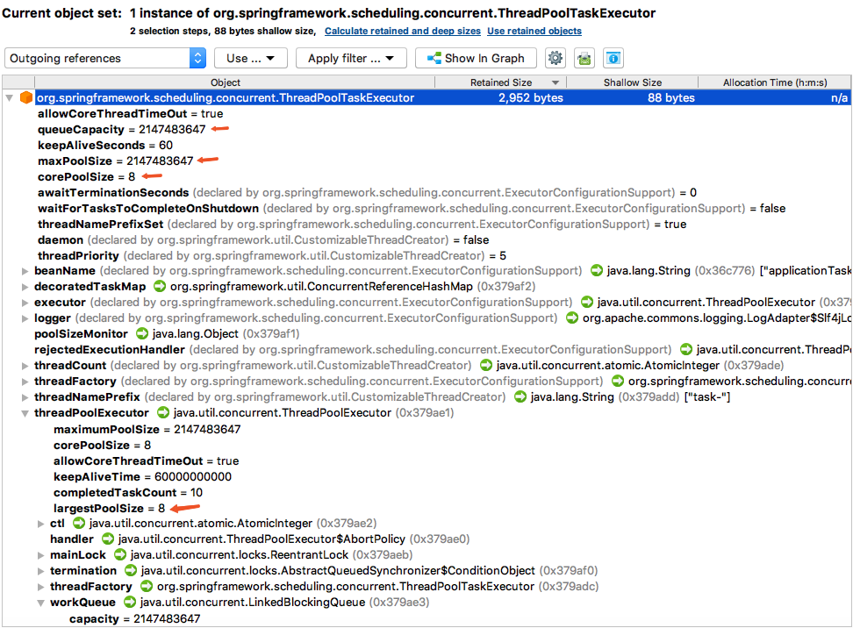
Task: Expand the executor node
Action: click(25, 303)
